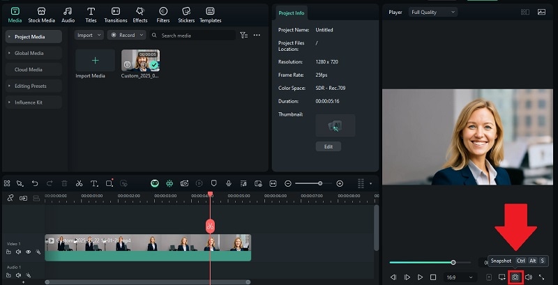Open the media filter and sort icon
Image resolution: width=558 pixels, height=285 pixels.
coord(243,35)
